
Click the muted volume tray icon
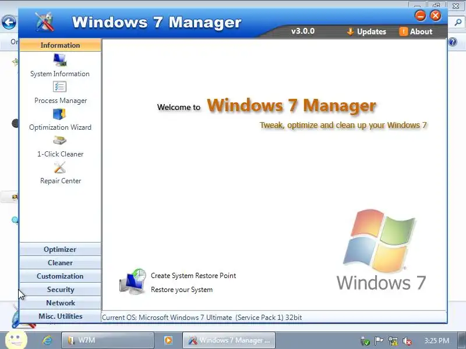point(407,341)
